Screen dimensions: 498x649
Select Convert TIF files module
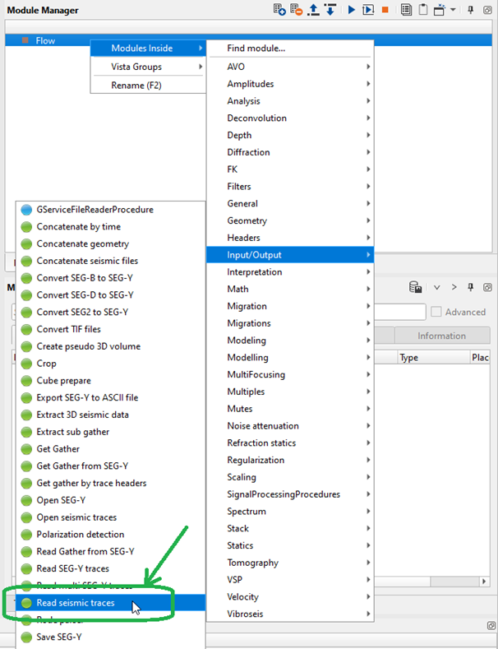[x=110, y=329]
